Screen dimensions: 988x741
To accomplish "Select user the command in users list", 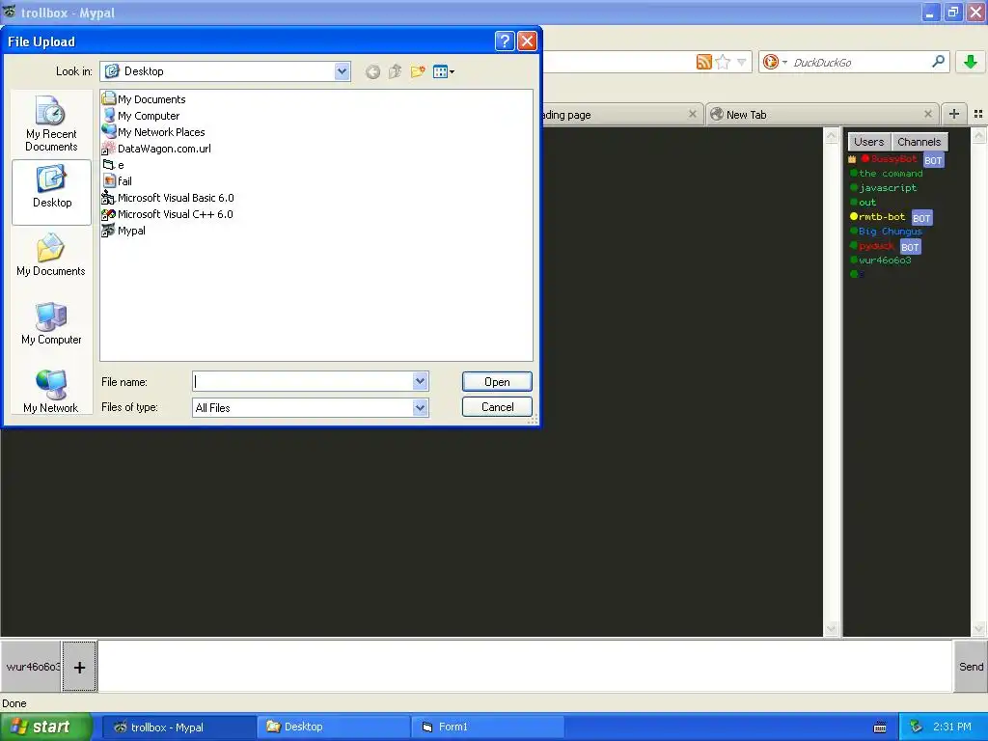I will pyautogui.click(x=890, y=173).
